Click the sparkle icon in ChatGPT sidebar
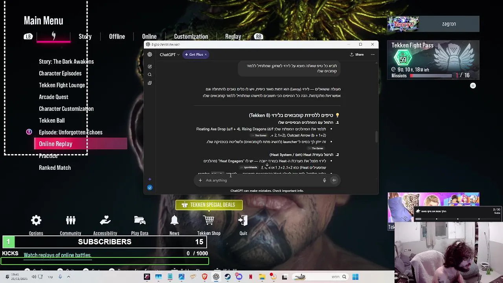Screen dimensions: 503x283 point(150,179)
